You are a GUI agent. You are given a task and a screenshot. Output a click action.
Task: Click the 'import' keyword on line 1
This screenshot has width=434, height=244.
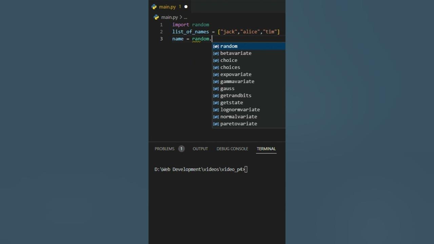click(x=181, y=25)
